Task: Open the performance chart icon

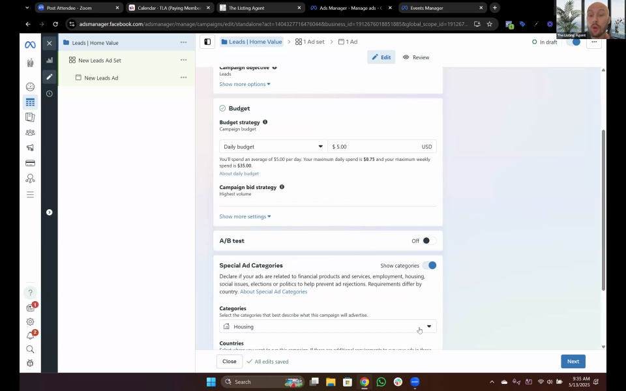Action: pos(50,60)
